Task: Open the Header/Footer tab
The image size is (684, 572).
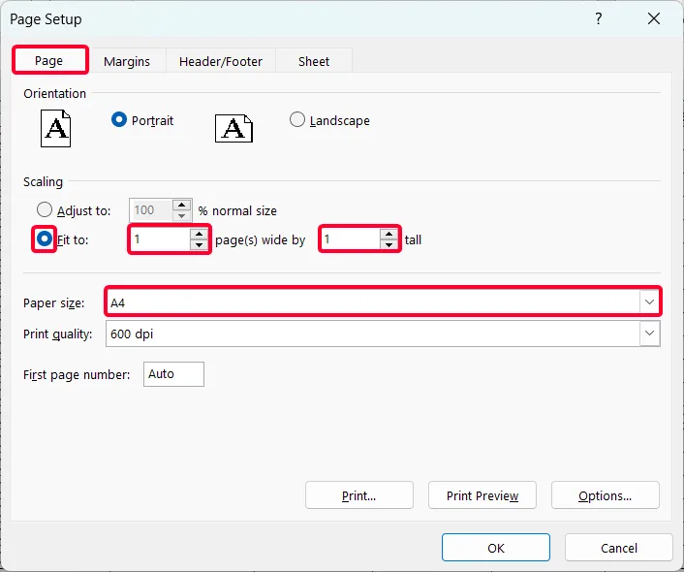Action: click(x=221, y=61)
